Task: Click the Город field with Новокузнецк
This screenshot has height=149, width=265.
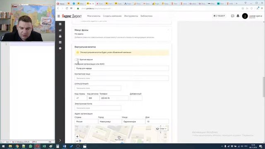Action: click(110, 121)
